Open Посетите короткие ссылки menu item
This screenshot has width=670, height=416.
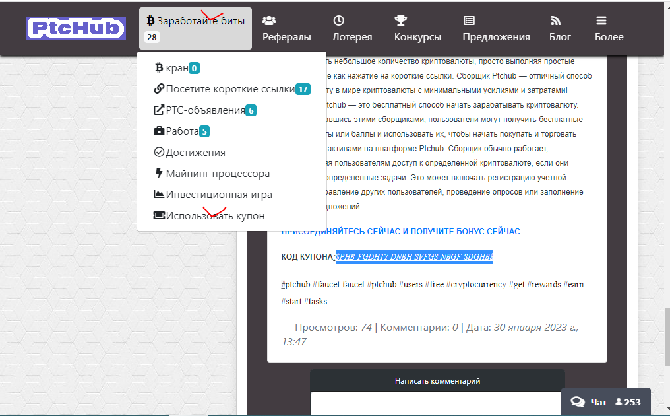coord(232,89)
